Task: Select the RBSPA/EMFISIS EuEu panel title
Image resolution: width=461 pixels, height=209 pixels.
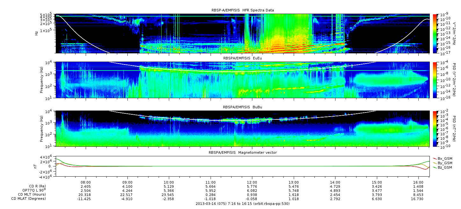Action: click(242, 58)
